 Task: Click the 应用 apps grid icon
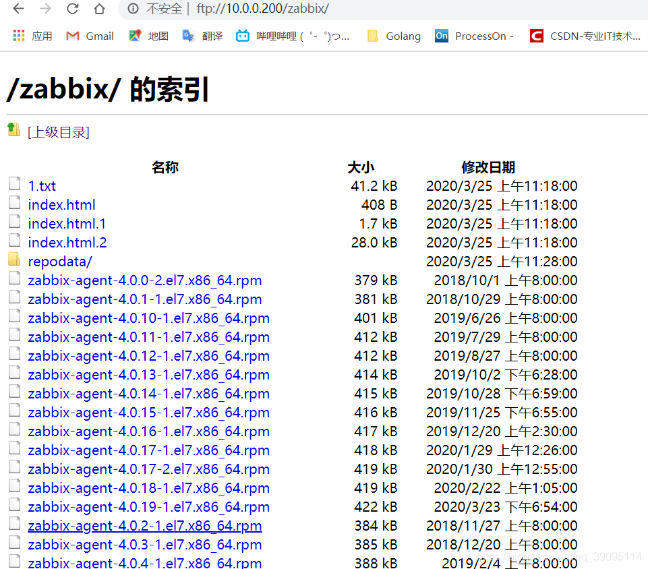tap(18, 36)
